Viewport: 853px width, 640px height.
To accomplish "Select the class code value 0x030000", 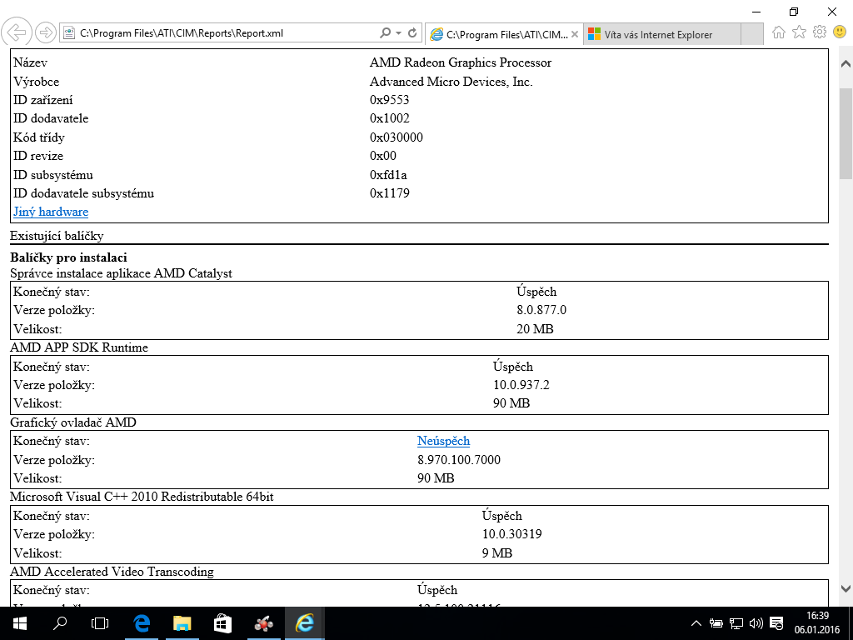I will click(x=396, y=137).
